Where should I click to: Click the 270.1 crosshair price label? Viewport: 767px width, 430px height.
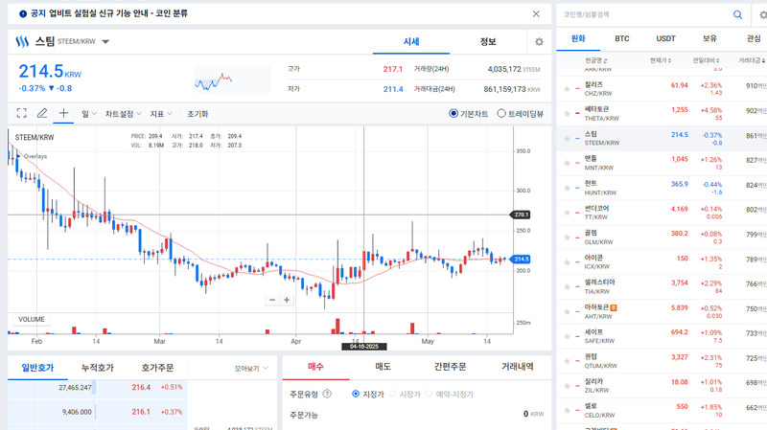pos(521,215)
